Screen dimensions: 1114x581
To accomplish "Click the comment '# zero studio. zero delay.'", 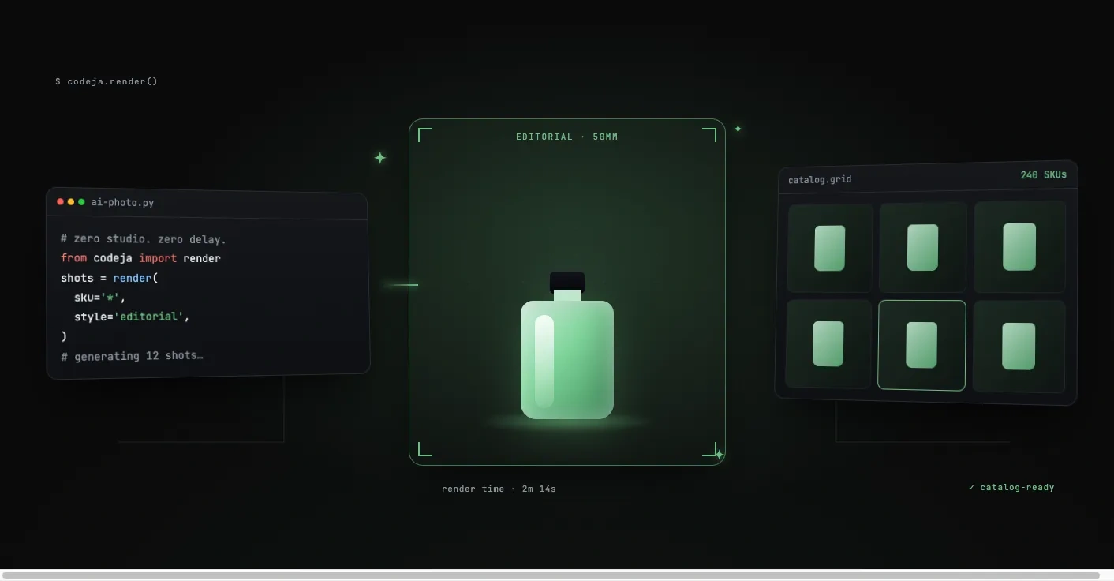I will [144, 238].
